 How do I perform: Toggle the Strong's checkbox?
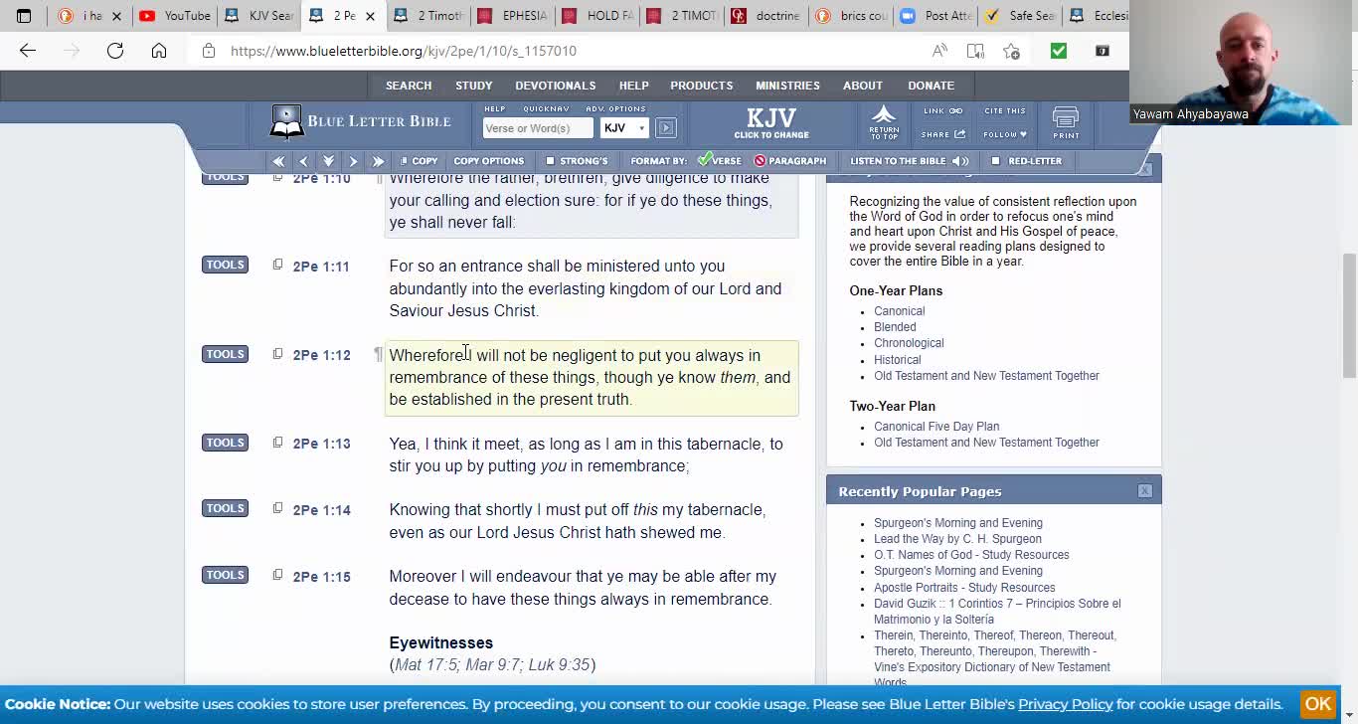pyautogui.click(x=550, y=161)
